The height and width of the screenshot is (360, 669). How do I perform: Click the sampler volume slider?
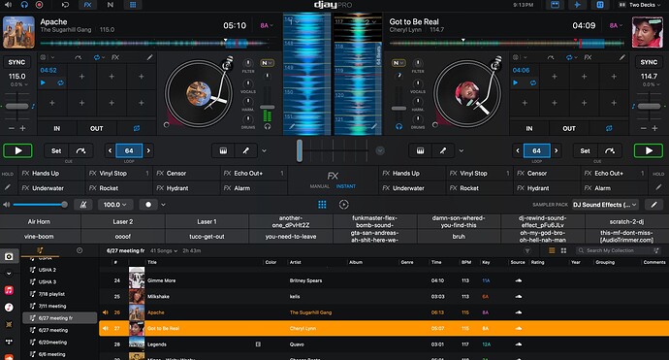(x=39, y=205)
